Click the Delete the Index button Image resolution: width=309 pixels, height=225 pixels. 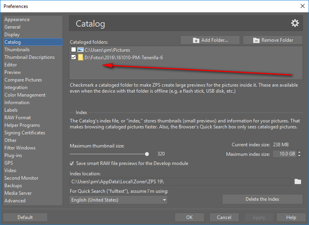click(262, 199)
